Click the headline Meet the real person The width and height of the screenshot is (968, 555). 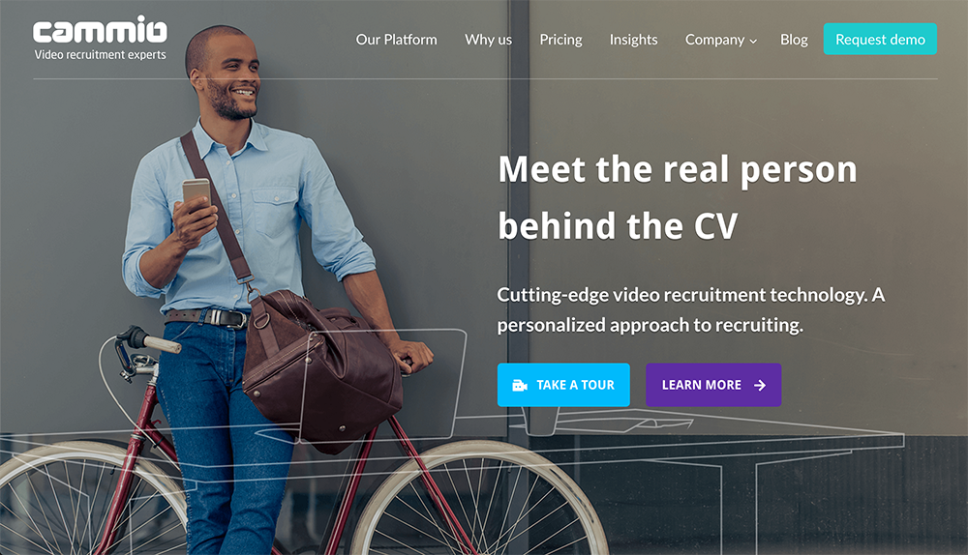click(x=678, y=169)
